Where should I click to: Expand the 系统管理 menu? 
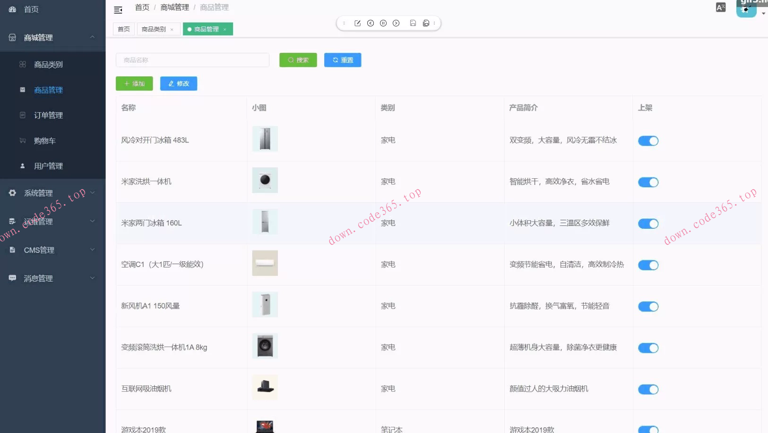coord(38,192)
